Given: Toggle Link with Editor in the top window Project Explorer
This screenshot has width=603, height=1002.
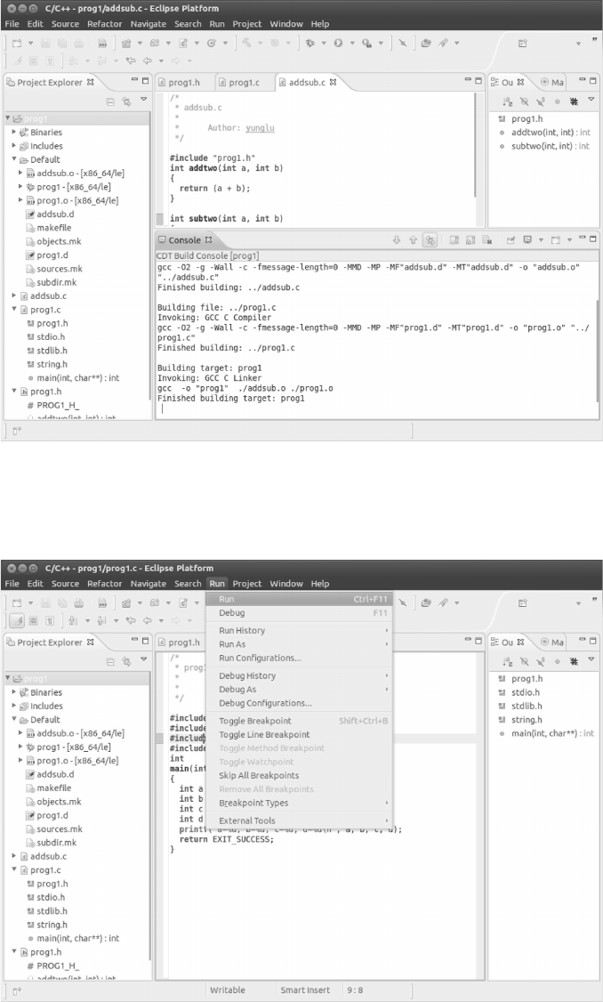Looking at the screenshot, I should tap(126, 101).
